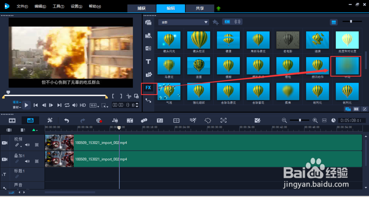Open the subtitle editor icon
The image size is (369, 197).
tap(160, 120)
